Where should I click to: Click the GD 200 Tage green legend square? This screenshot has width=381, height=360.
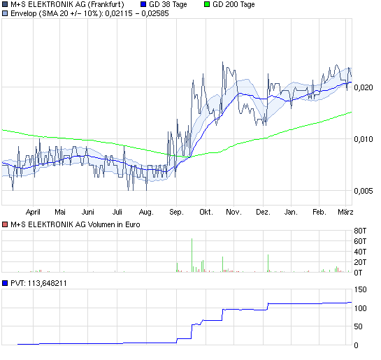[x=207, y=4]
